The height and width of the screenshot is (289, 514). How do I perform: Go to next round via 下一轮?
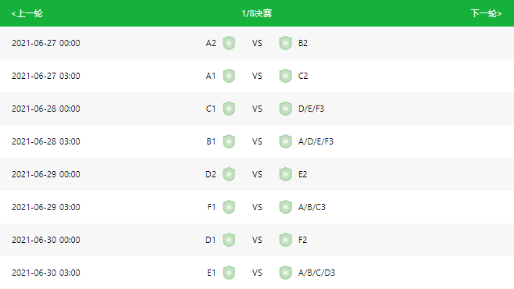point(486,13)
